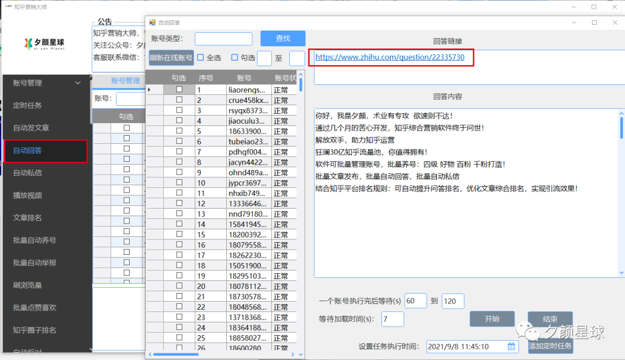This screenshot has width=625, height=360.
Task: Click scroll-up arrow of 回答内容 area
Action: tap(622, 113)
